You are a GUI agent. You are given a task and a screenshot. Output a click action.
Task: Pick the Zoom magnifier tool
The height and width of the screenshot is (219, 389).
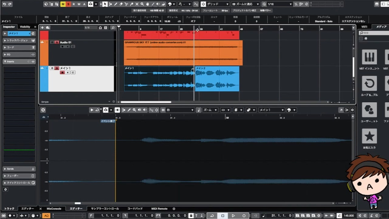point(142,4)
